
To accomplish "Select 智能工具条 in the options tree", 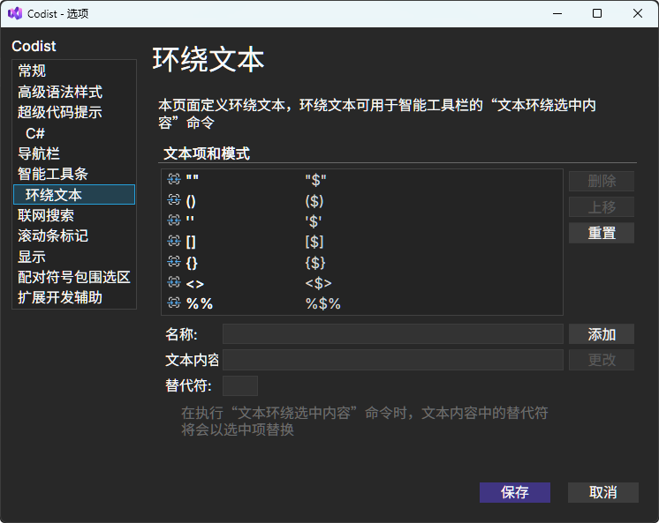I will [x=53, y=174].
